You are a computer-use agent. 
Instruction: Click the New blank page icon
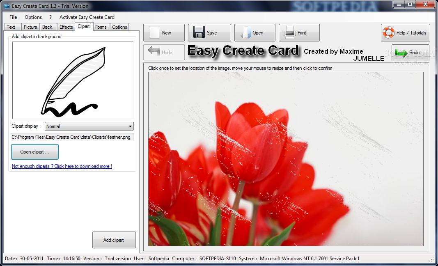154,33
